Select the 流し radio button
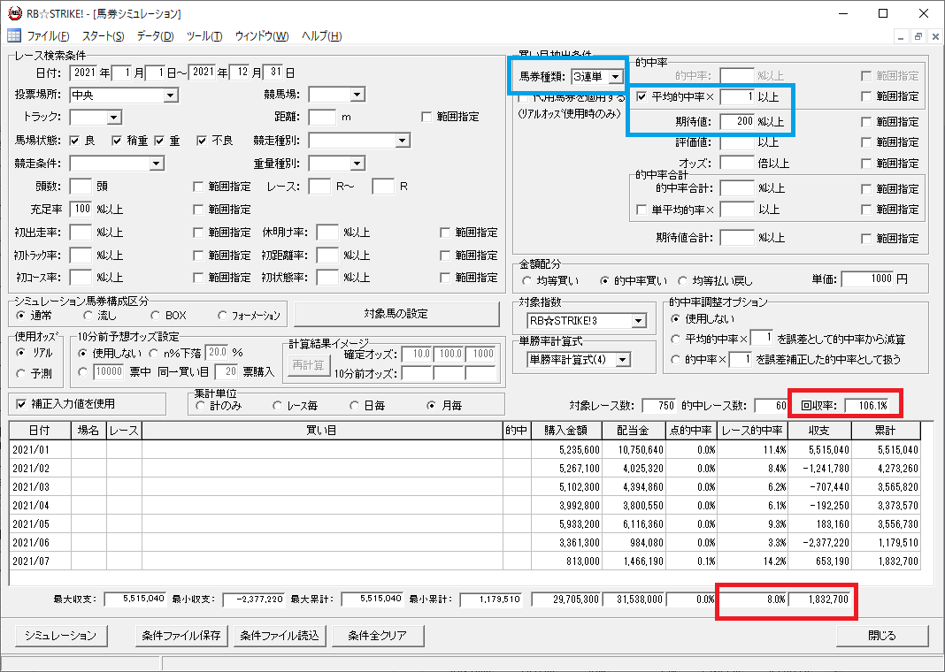Viewport: 945px width, 672px height. [88, 315]
